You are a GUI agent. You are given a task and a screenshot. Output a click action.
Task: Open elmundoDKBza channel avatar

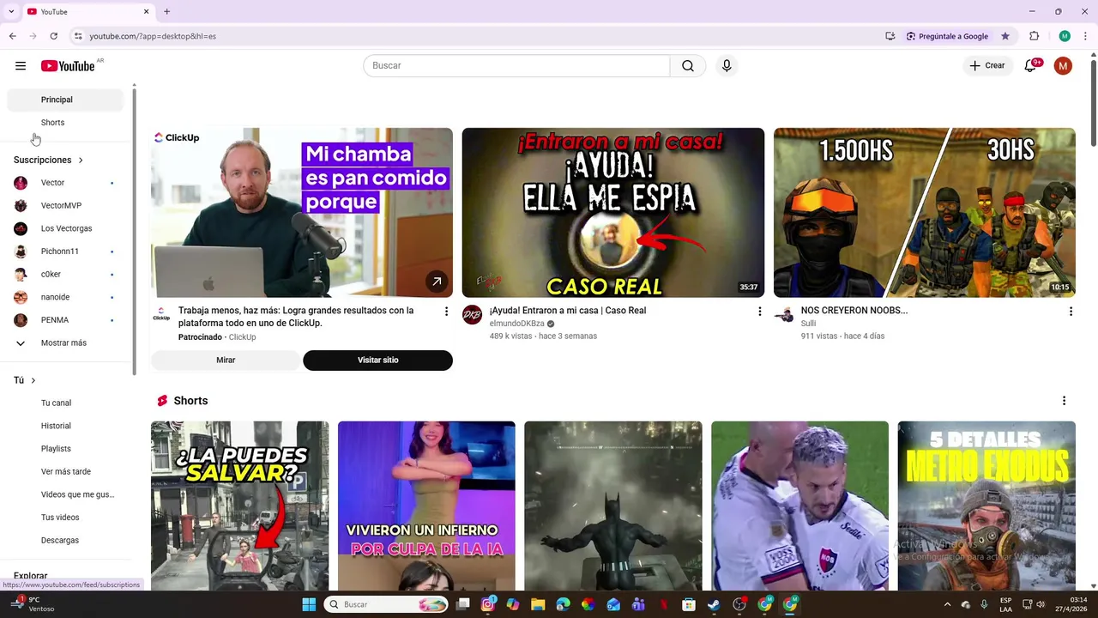tap(472, 315)
